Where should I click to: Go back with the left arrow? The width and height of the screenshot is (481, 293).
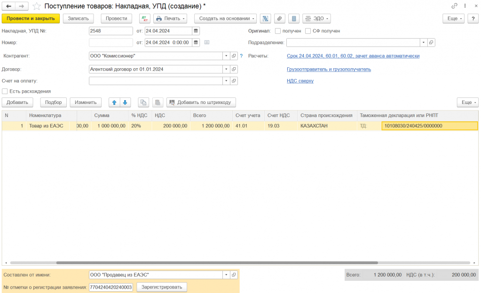(x=8, y=6)
